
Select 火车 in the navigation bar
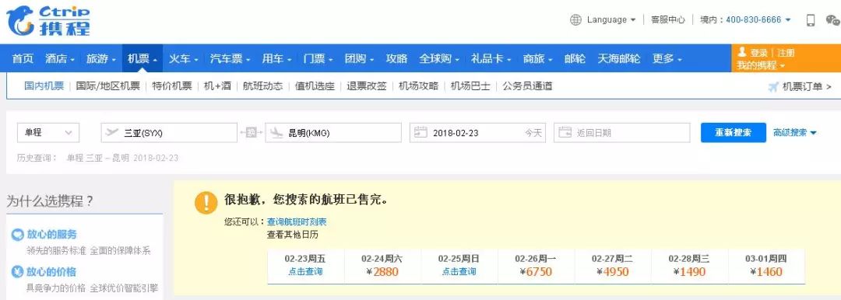tap(184, 58)
